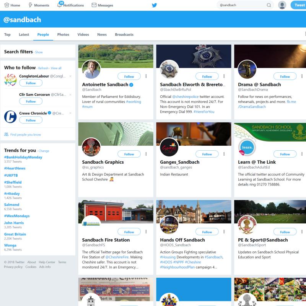Image resolution: width=306 pixels, height=306 pixels.
Task: Open more options for Sandbach Fire Station
Action: [146, 232]
